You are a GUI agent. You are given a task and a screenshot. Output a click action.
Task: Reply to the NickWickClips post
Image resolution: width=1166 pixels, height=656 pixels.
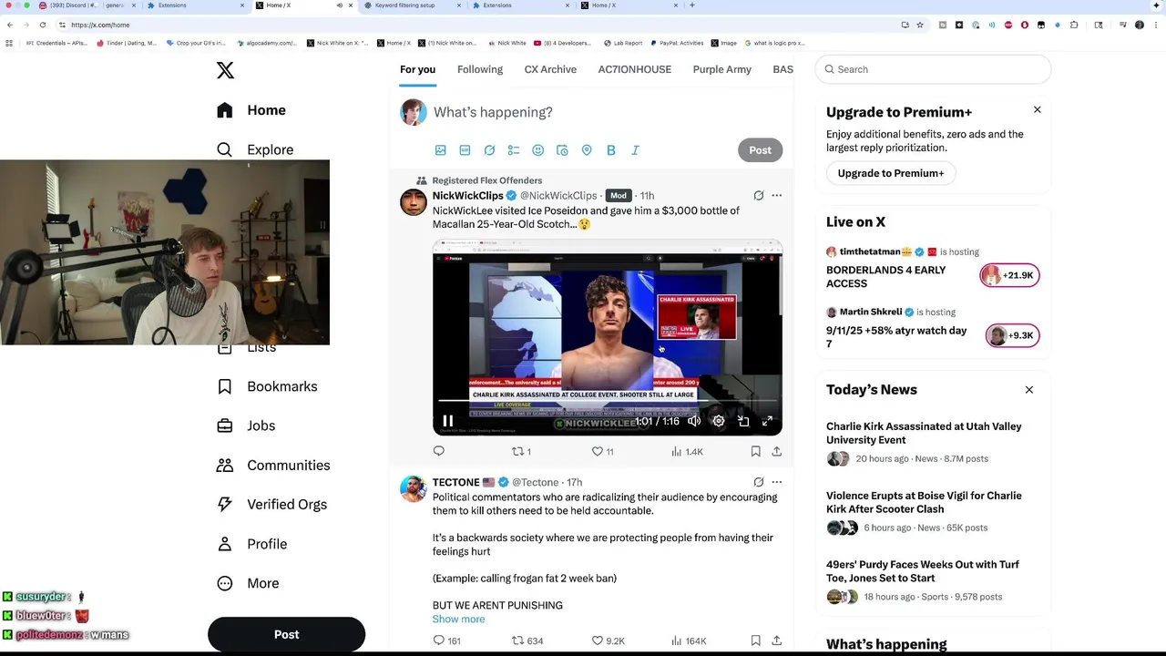pos(439,451)
